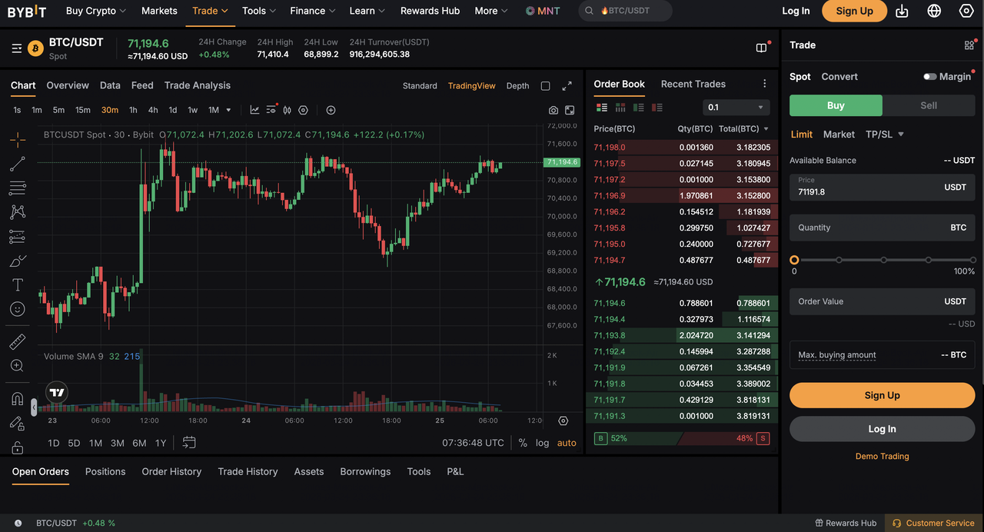Expand the Buy Crypto navigation menu

pos(96,11)
